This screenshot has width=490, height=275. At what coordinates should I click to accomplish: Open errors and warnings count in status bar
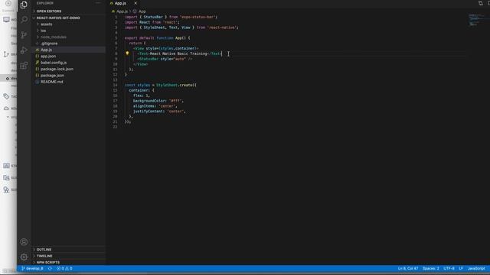pyautogui.click(x=64, y=268)
